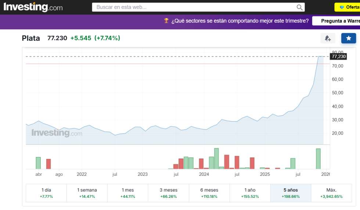This screenshot has width=360, height=210.
Task: Select the '1 semana' timeframe tab
Action: (87, 193)
